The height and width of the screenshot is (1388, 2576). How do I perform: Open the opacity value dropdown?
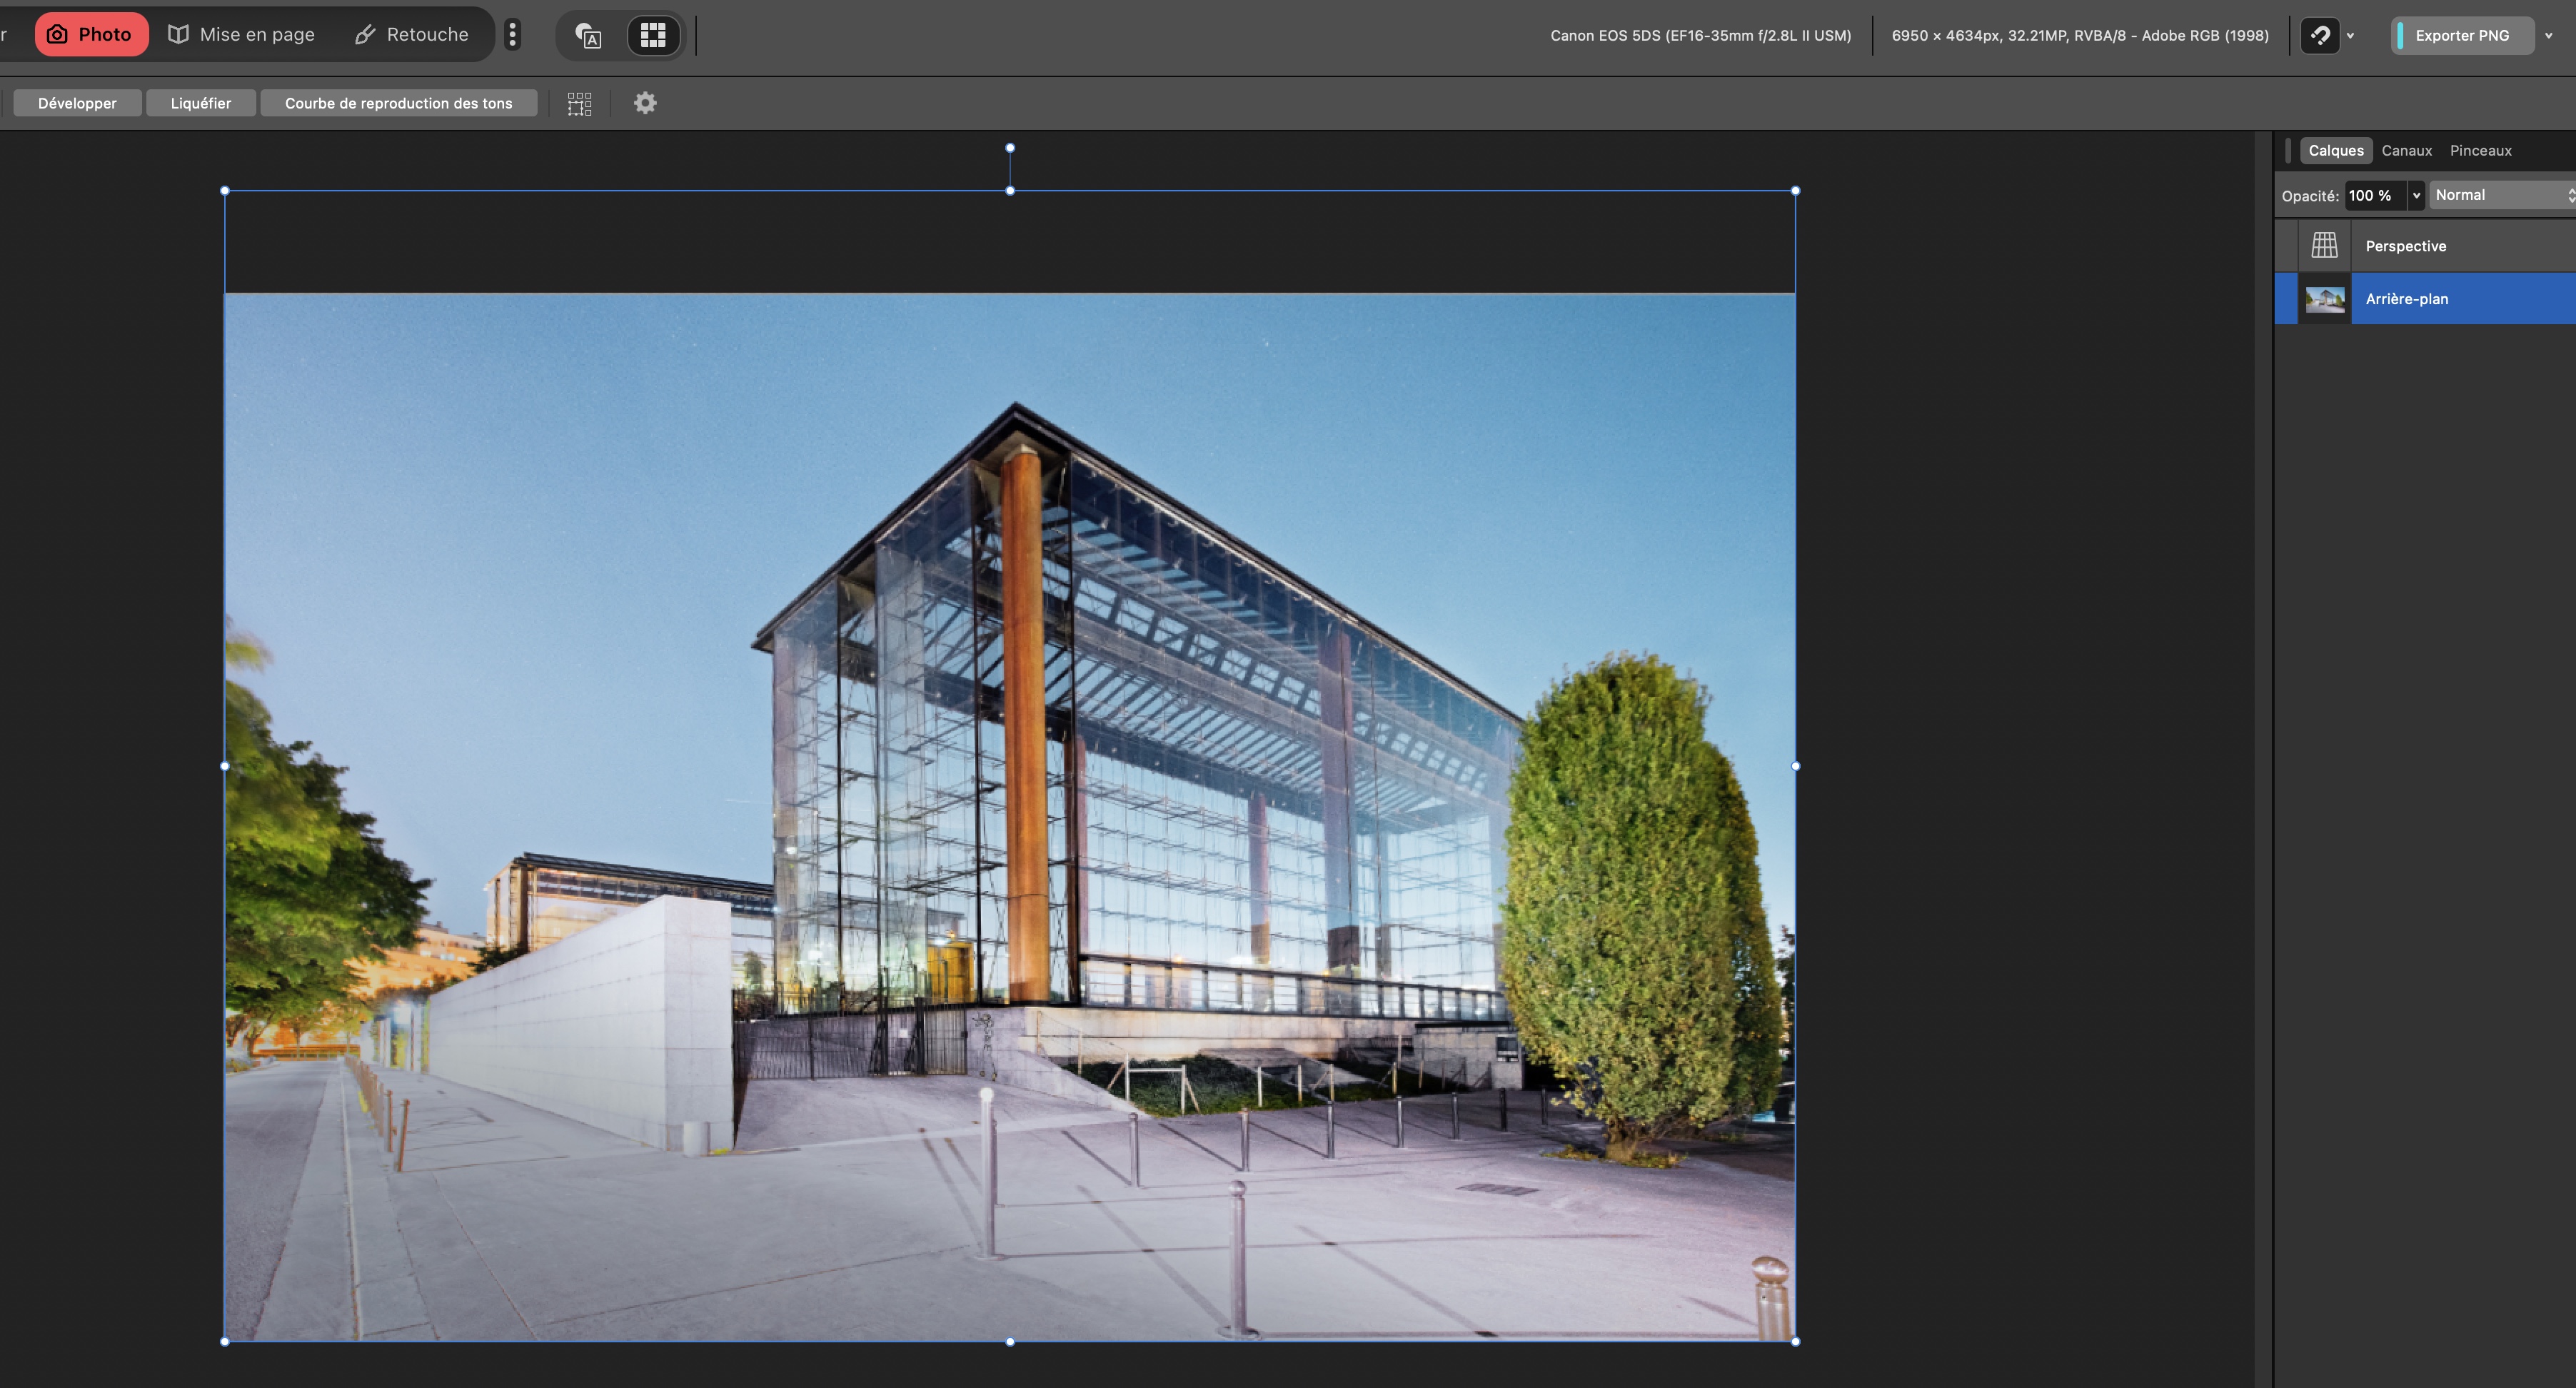coord(2416,196)
